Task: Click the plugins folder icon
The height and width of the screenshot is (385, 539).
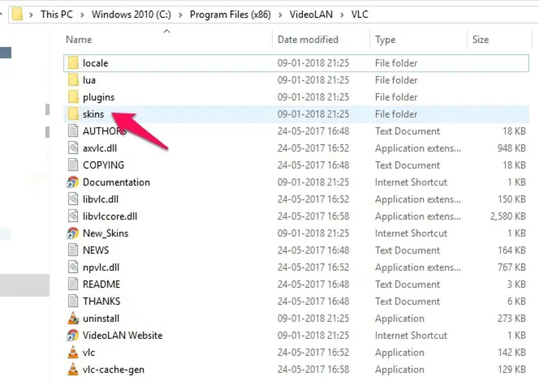Action: (x=75, y=97)
